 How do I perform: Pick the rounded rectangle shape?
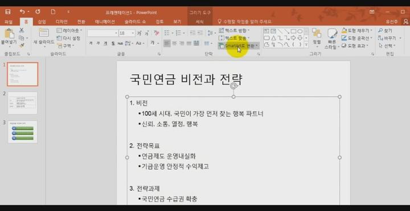pos(266,38)
